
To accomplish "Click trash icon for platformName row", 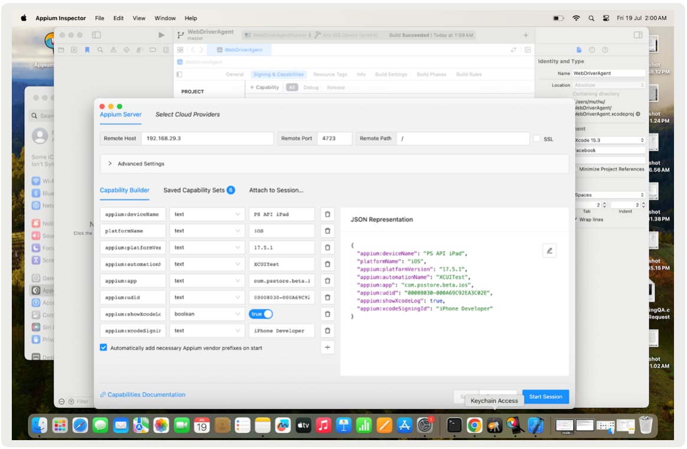I will pyautogui.click(x=327, y=231).
